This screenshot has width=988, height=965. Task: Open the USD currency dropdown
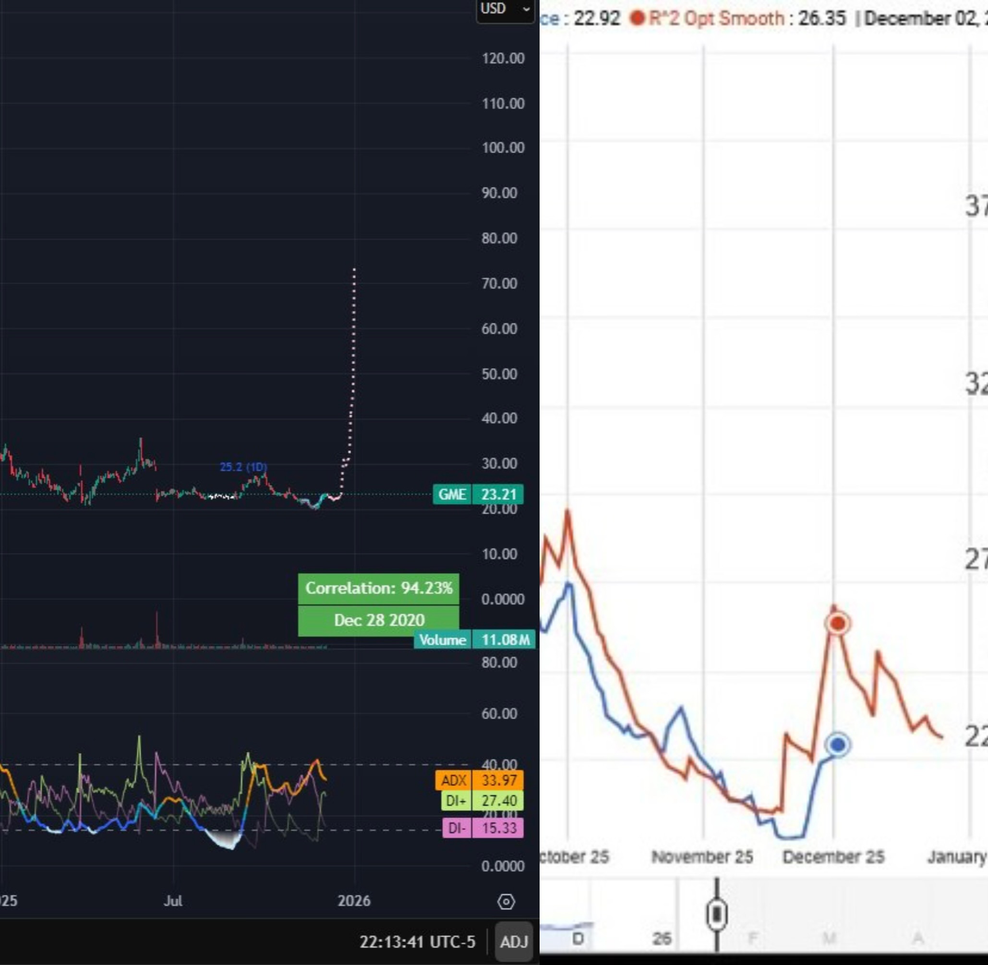coord(494,9)
